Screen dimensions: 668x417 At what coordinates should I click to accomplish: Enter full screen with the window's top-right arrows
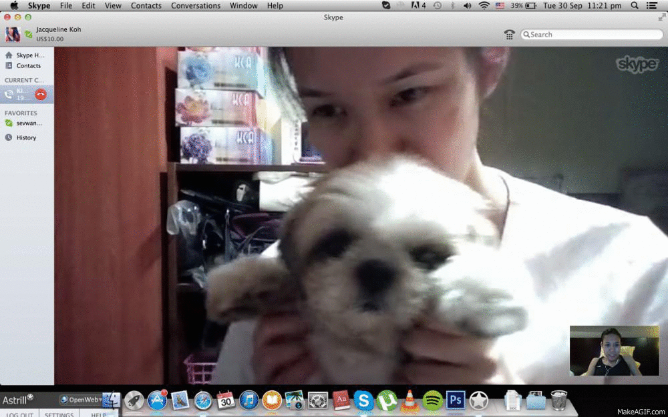point(661,17)
